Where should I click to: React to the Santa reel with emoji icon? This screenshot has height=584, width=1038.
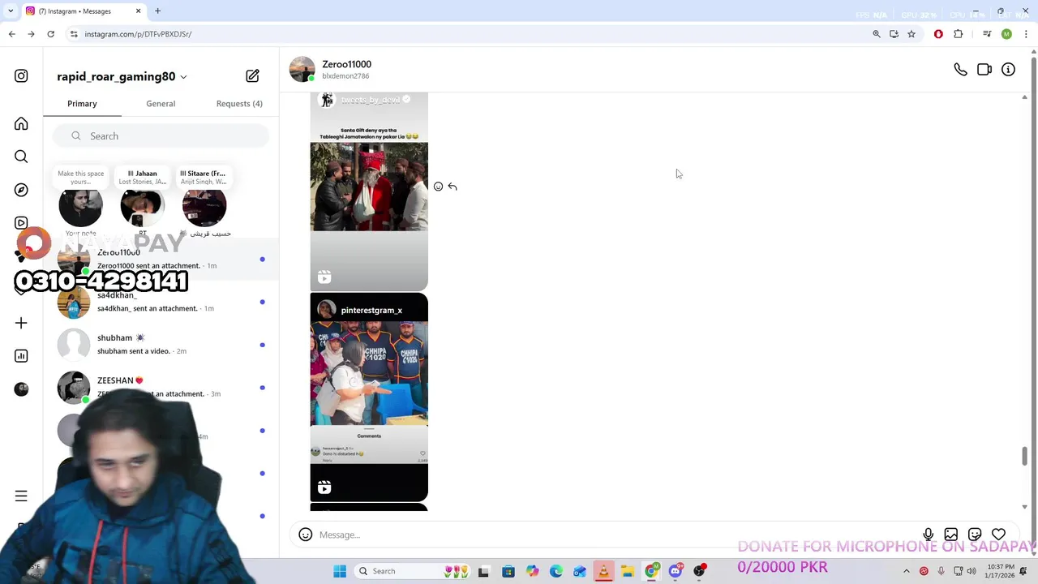438,187
